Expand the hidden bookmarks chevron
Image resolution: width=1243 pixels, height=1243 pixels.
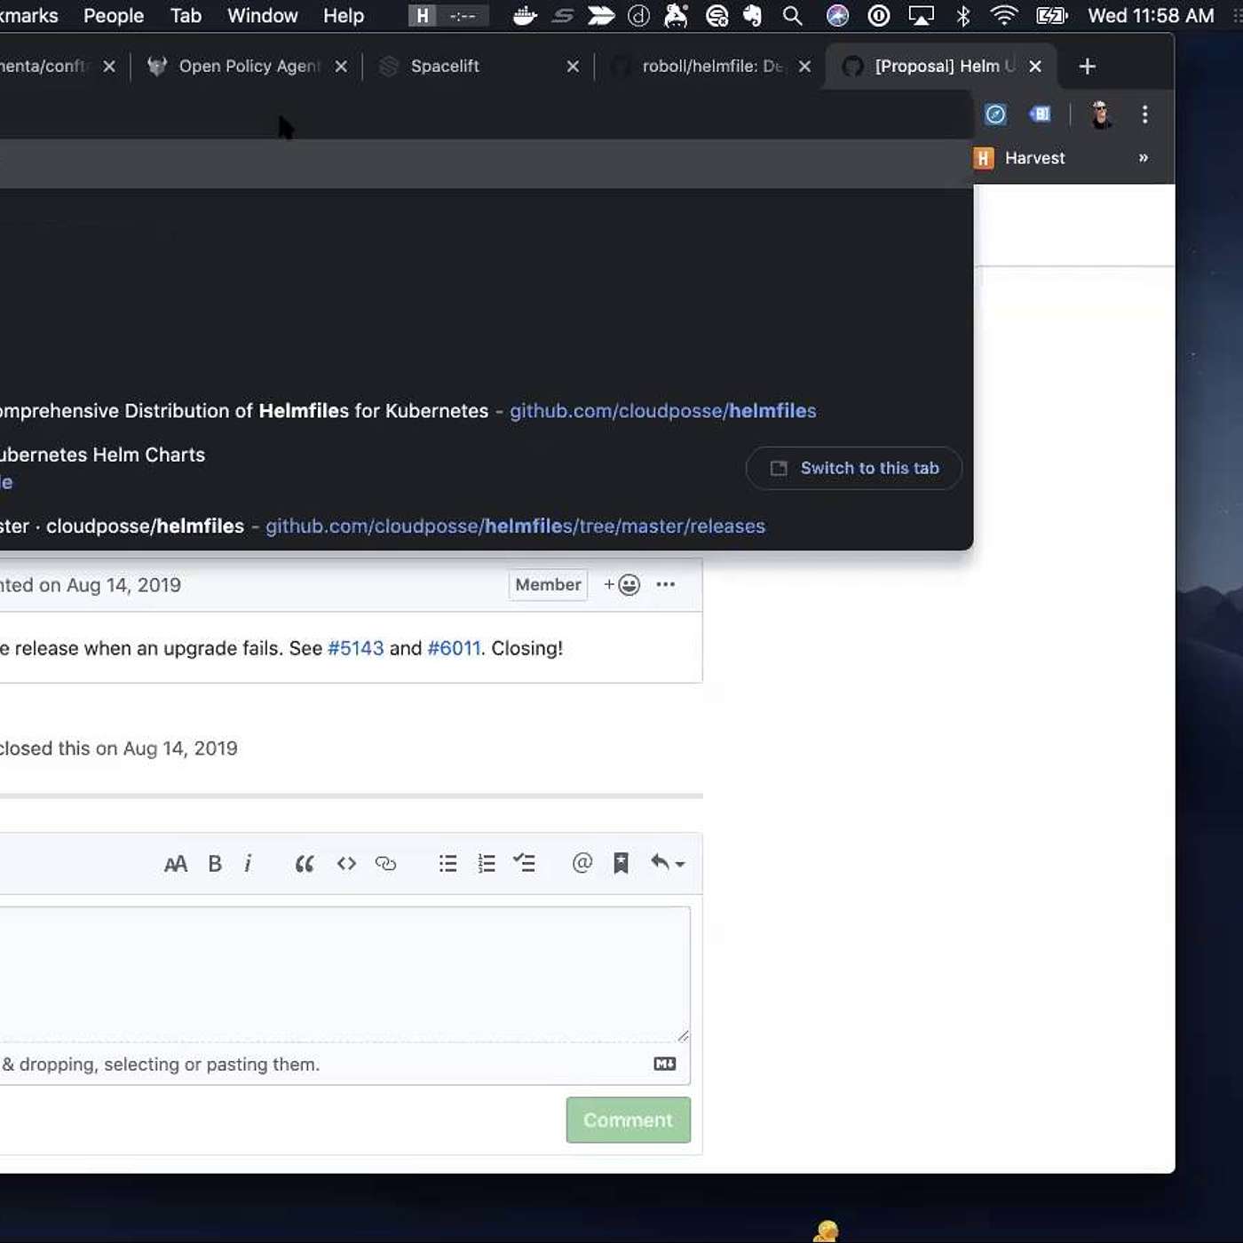point(1144,158)
